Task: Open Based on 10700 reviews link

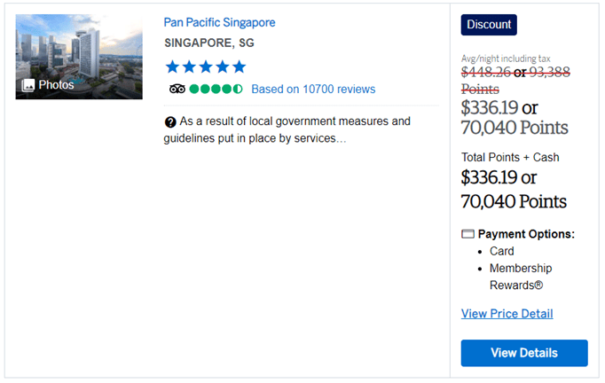Action: pos(313,89)
